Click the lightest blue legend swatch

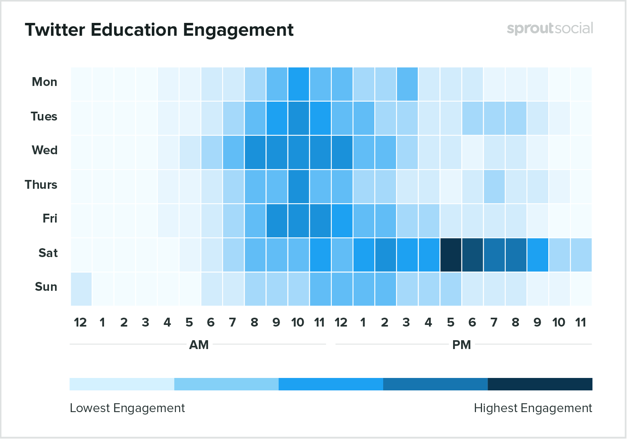(122, 384)
